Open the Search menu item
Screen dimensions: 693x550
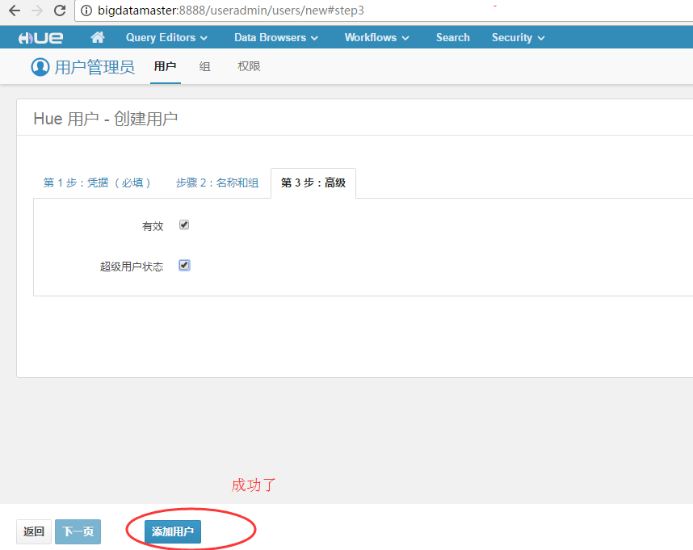(x=452, y=37)
